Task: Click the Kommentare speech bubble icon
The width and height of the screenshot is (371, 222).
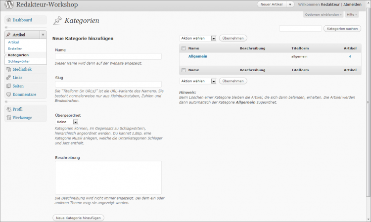Action: click(x=9, y=94)
